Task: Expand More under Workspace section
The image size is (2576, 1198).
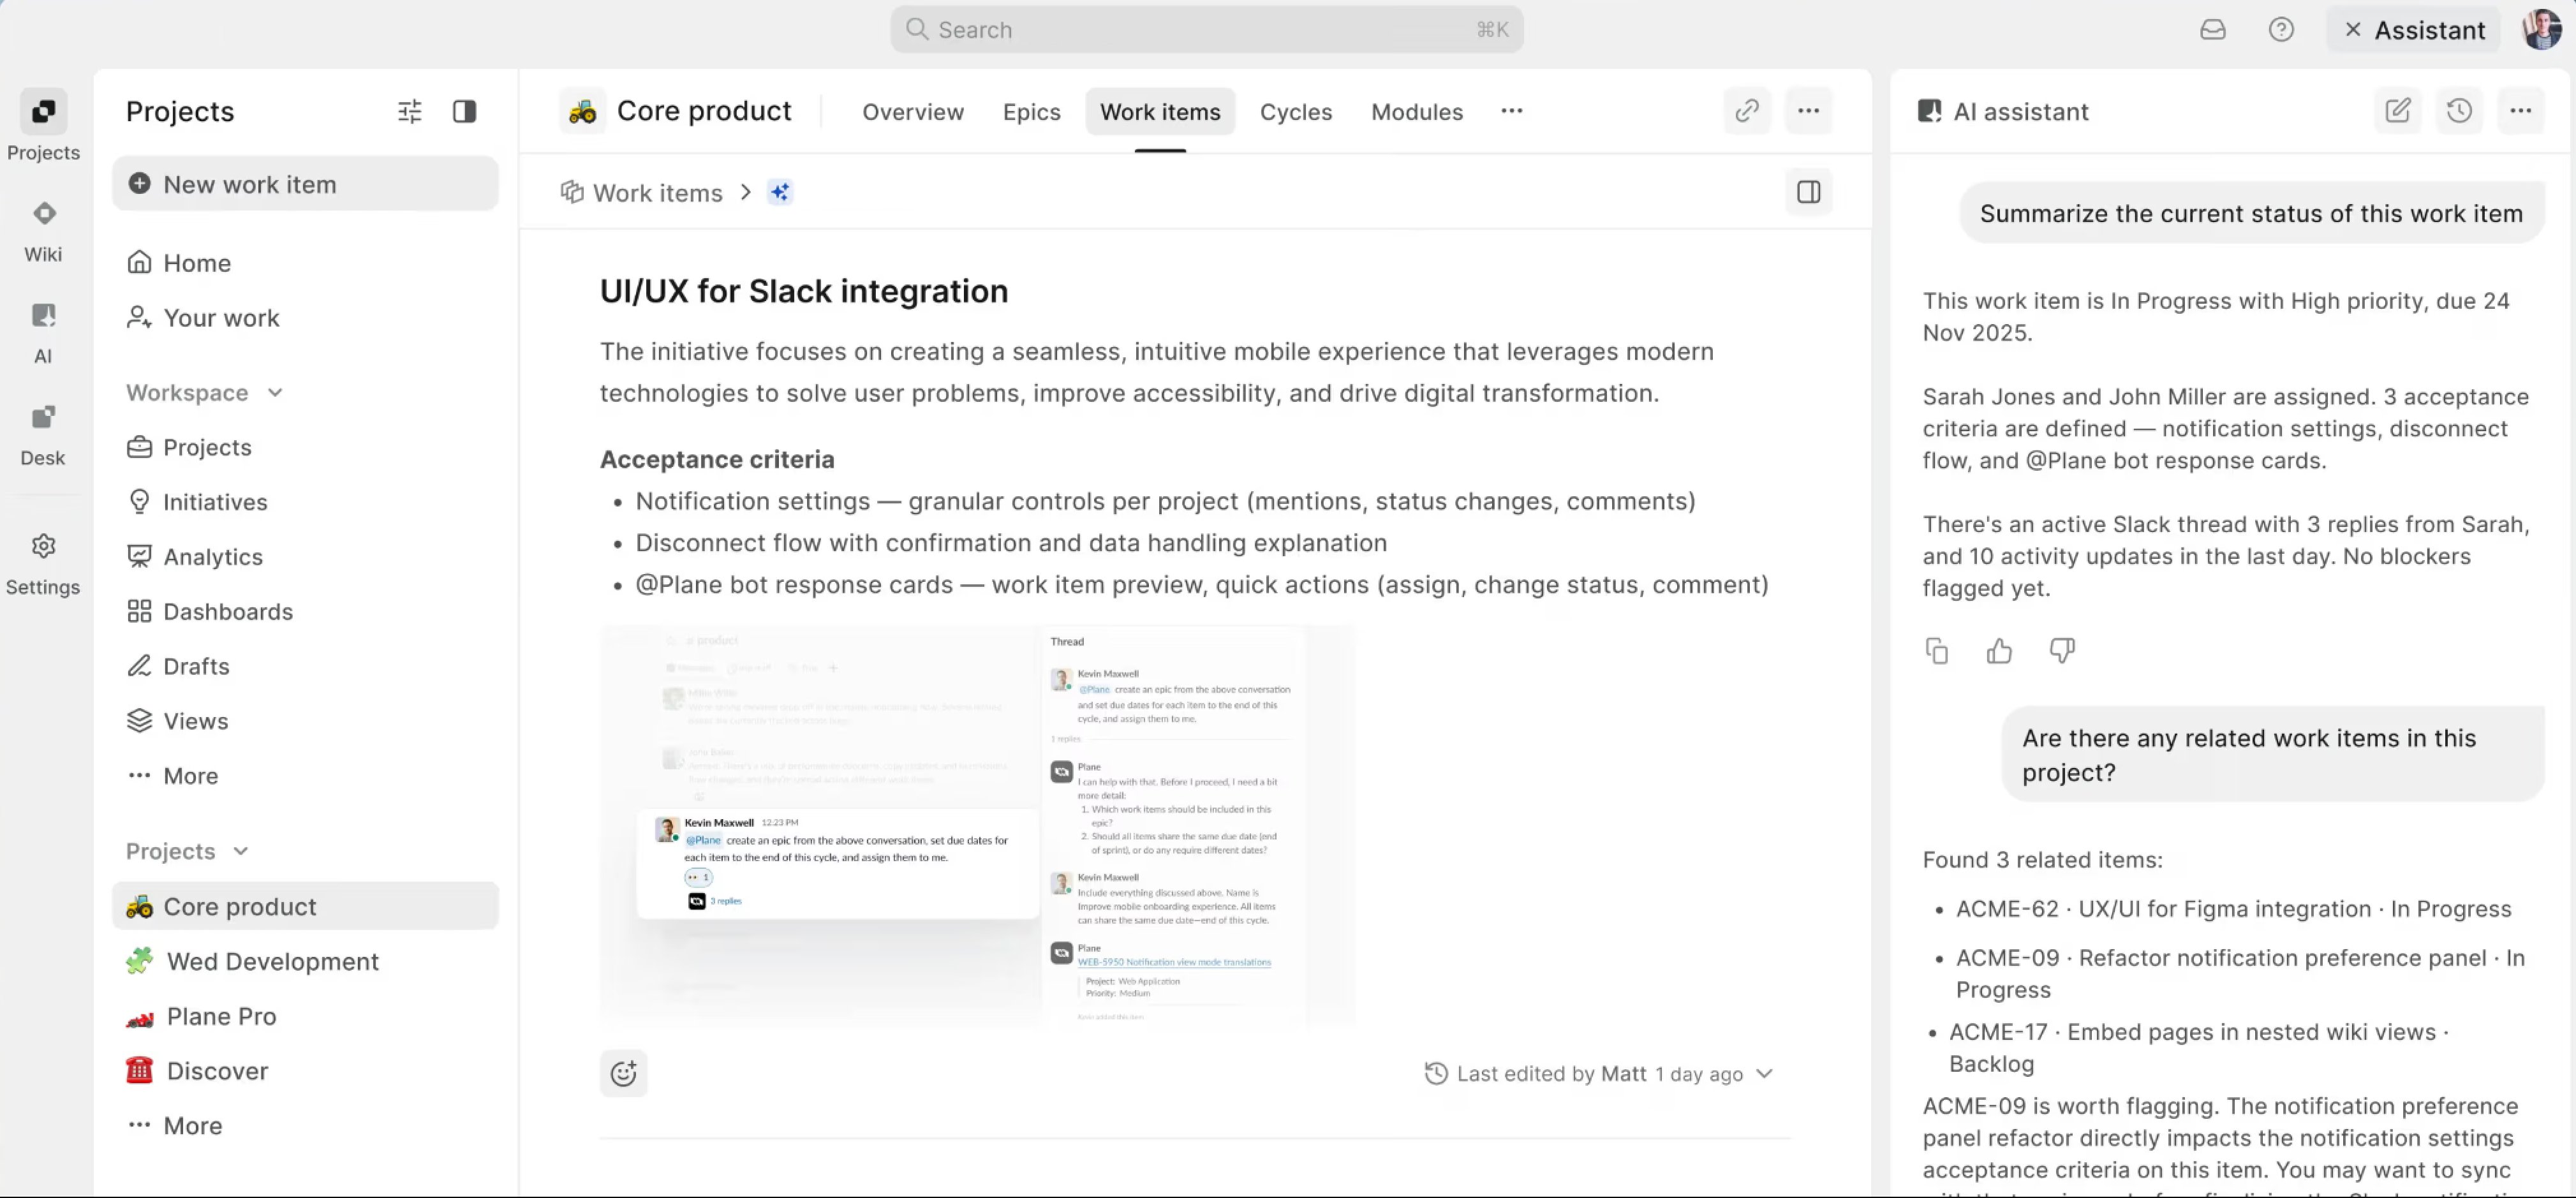Action: click(x=305, y=776)
